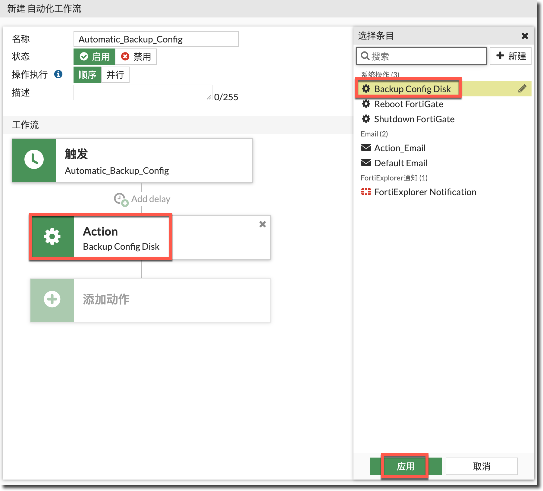The height and width of the screenshot is (491, 543).
Task: Set status to 启用
Action: pyautogui.click(x=94, y=57)
